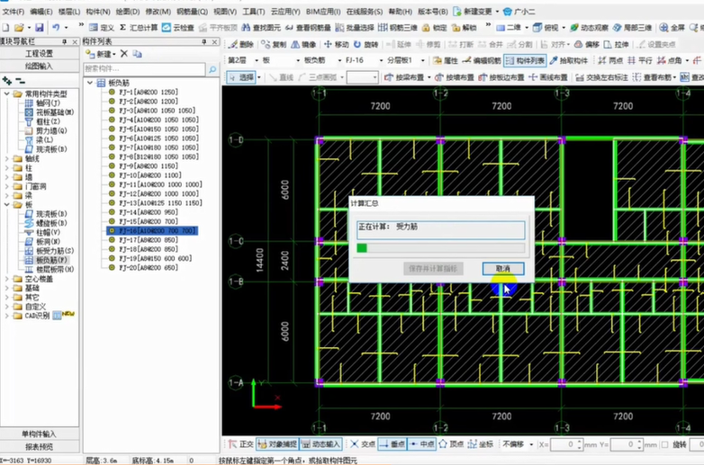
Task: Enable the 旋转 rotate checkbox
Action: 666,444
